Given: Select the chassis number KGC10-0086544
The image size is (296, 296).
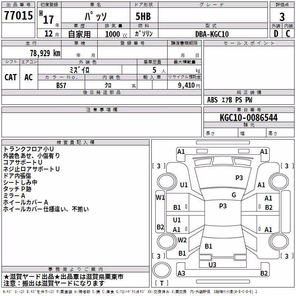Looking at the screenshot, I should [249, 117].
